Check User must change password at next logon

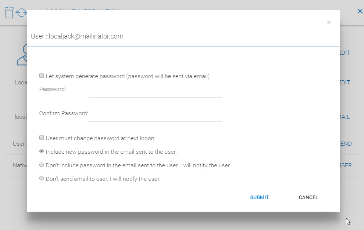pyautogui.click(x=42, y=138)
